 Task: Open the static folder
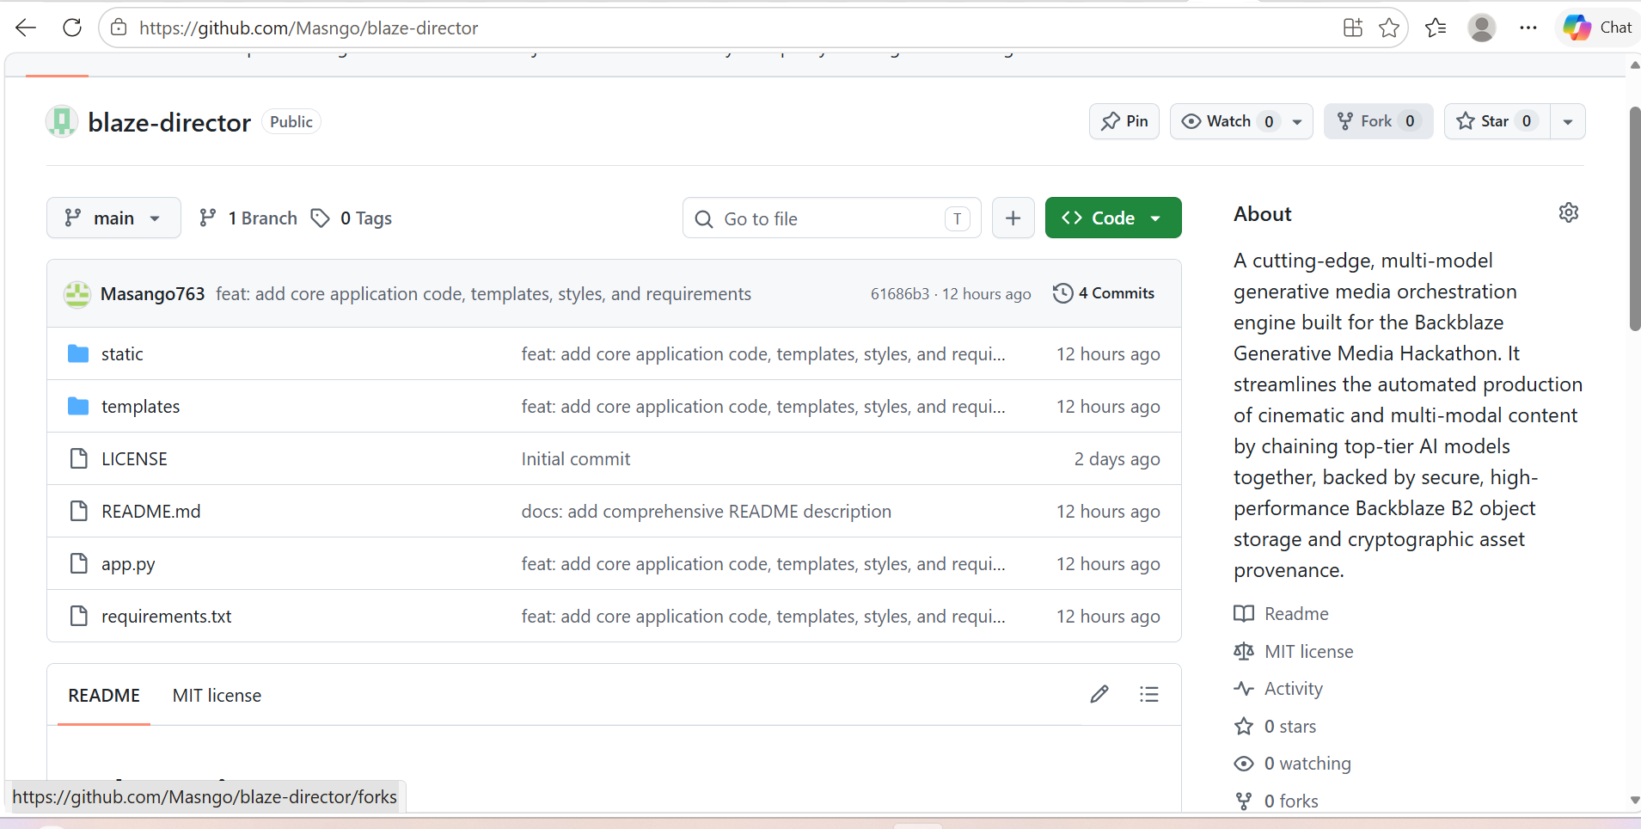click(x=122, y=353)
